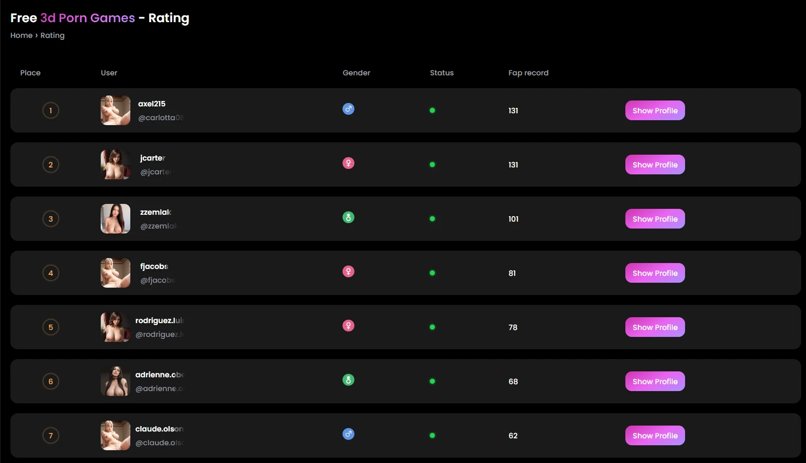The image size is (806, 463).
Task: Open the Rating breadcrumb item
Action: point(52,35)
